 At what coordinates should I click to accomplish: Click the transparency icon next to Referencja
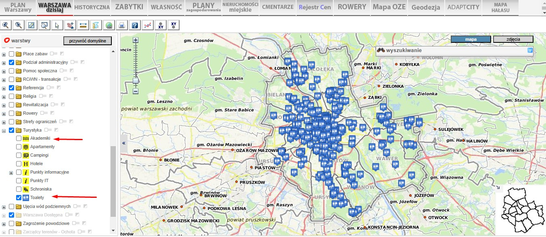point(59,88)
